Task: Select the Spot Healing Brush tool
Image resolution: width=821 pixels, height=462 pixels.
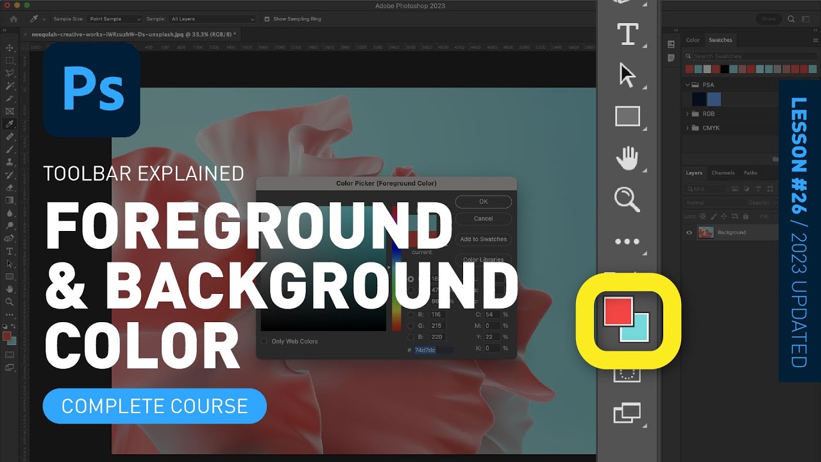Action: (10, 137)
